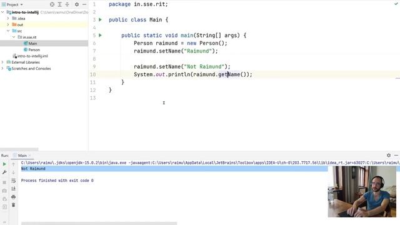Click the restore layout icon in Run sidebar

coord(4,199)
